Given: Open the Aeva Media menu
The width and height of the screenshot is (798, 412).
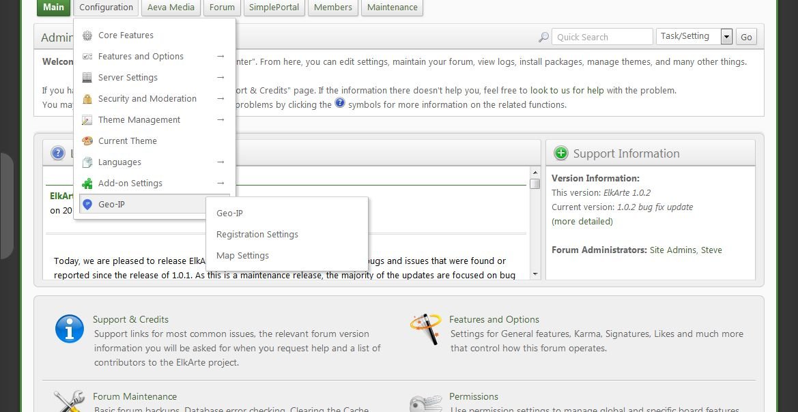Looking at the screenshot, I should coord(171,7).
